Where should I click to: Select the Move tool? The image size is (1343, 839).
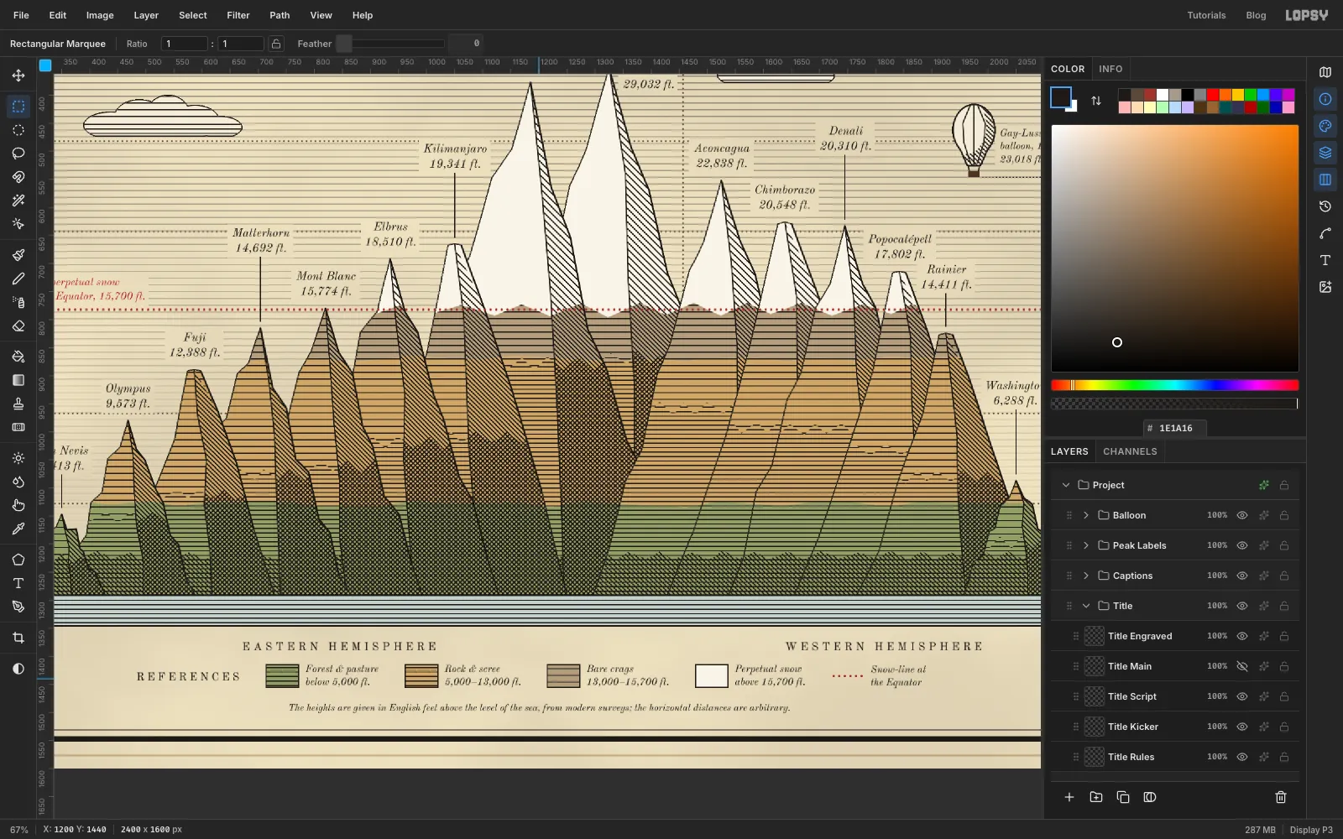point(18,76)
